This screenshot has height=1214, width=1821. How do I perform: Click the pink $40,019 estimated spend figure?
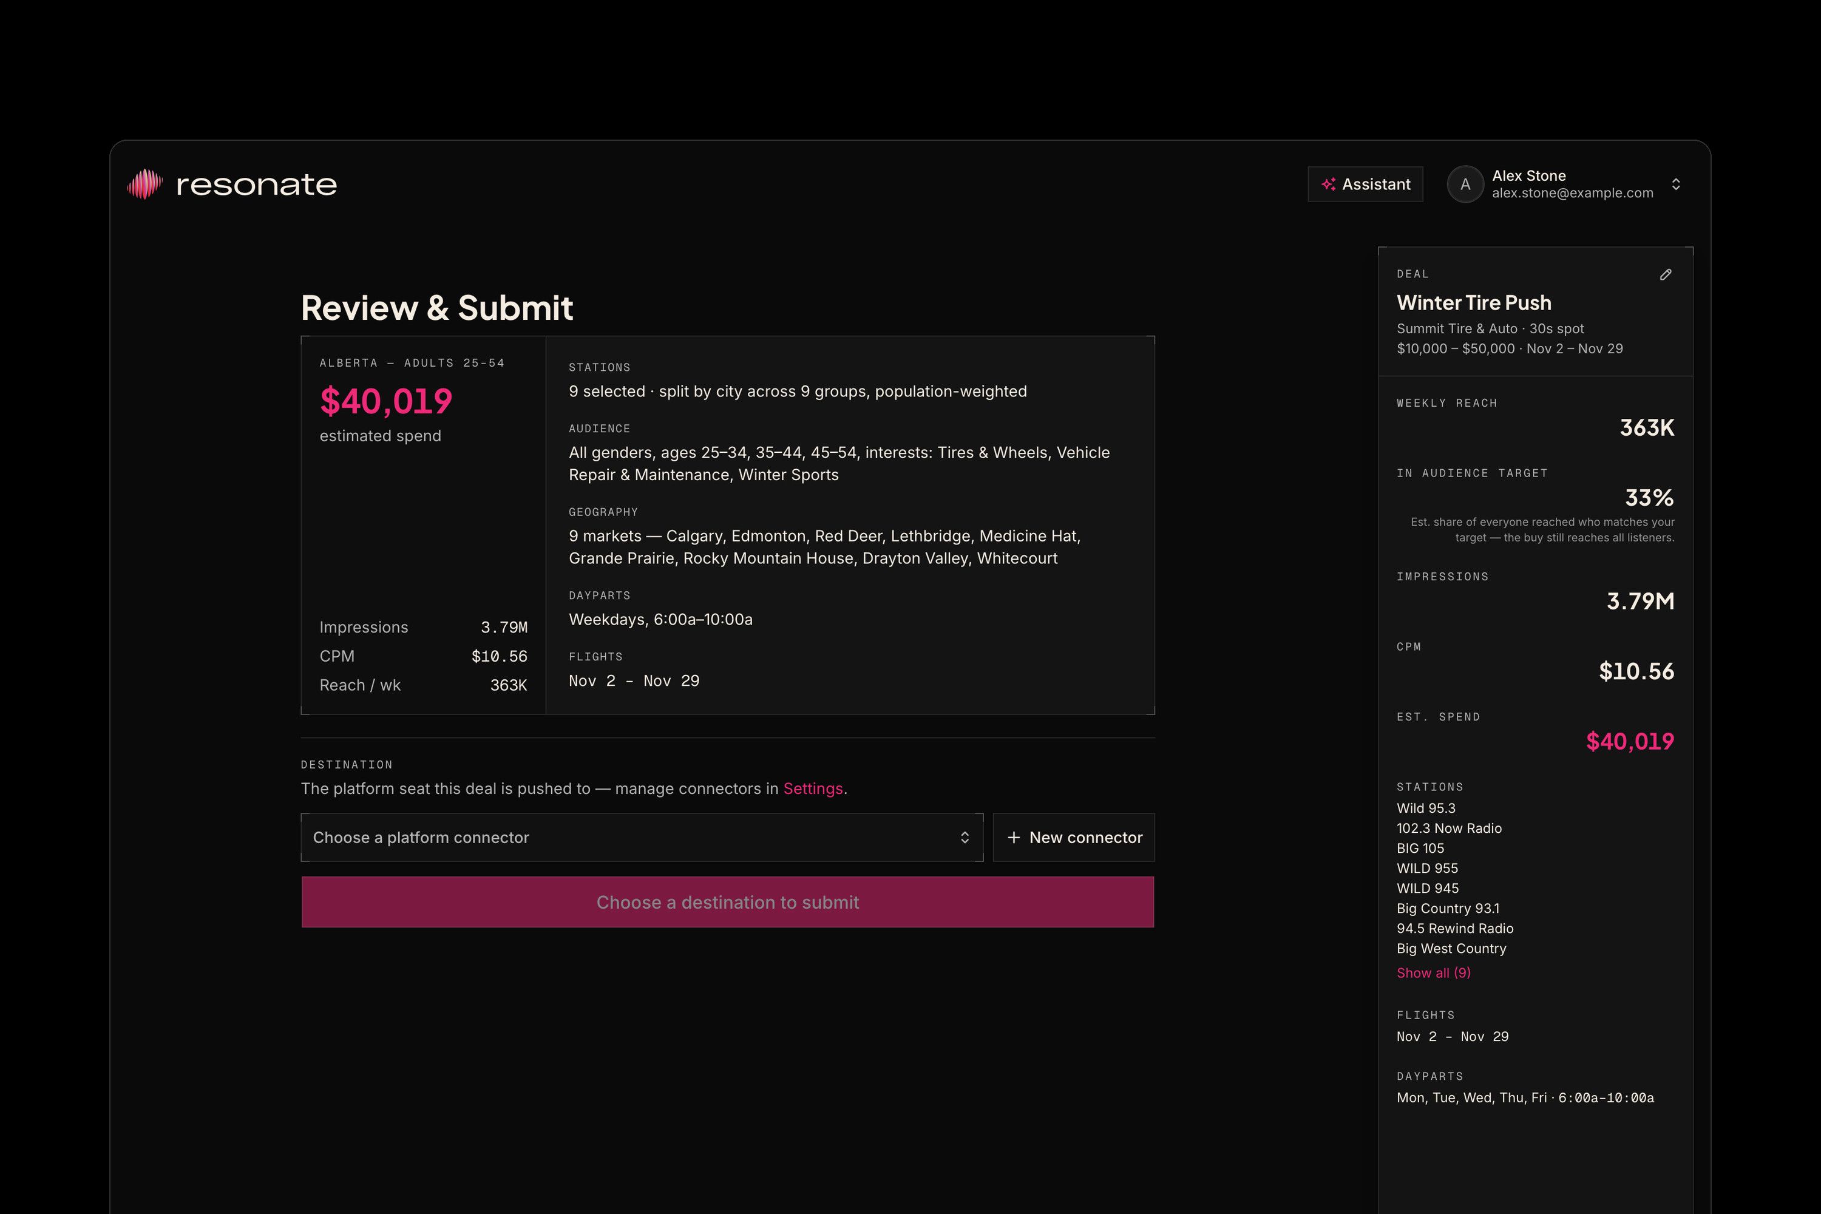coord(385,401)
